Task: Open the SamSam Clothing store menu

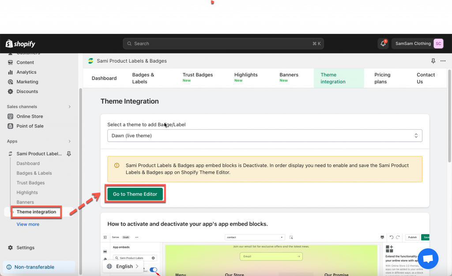Action: (418, 44)
